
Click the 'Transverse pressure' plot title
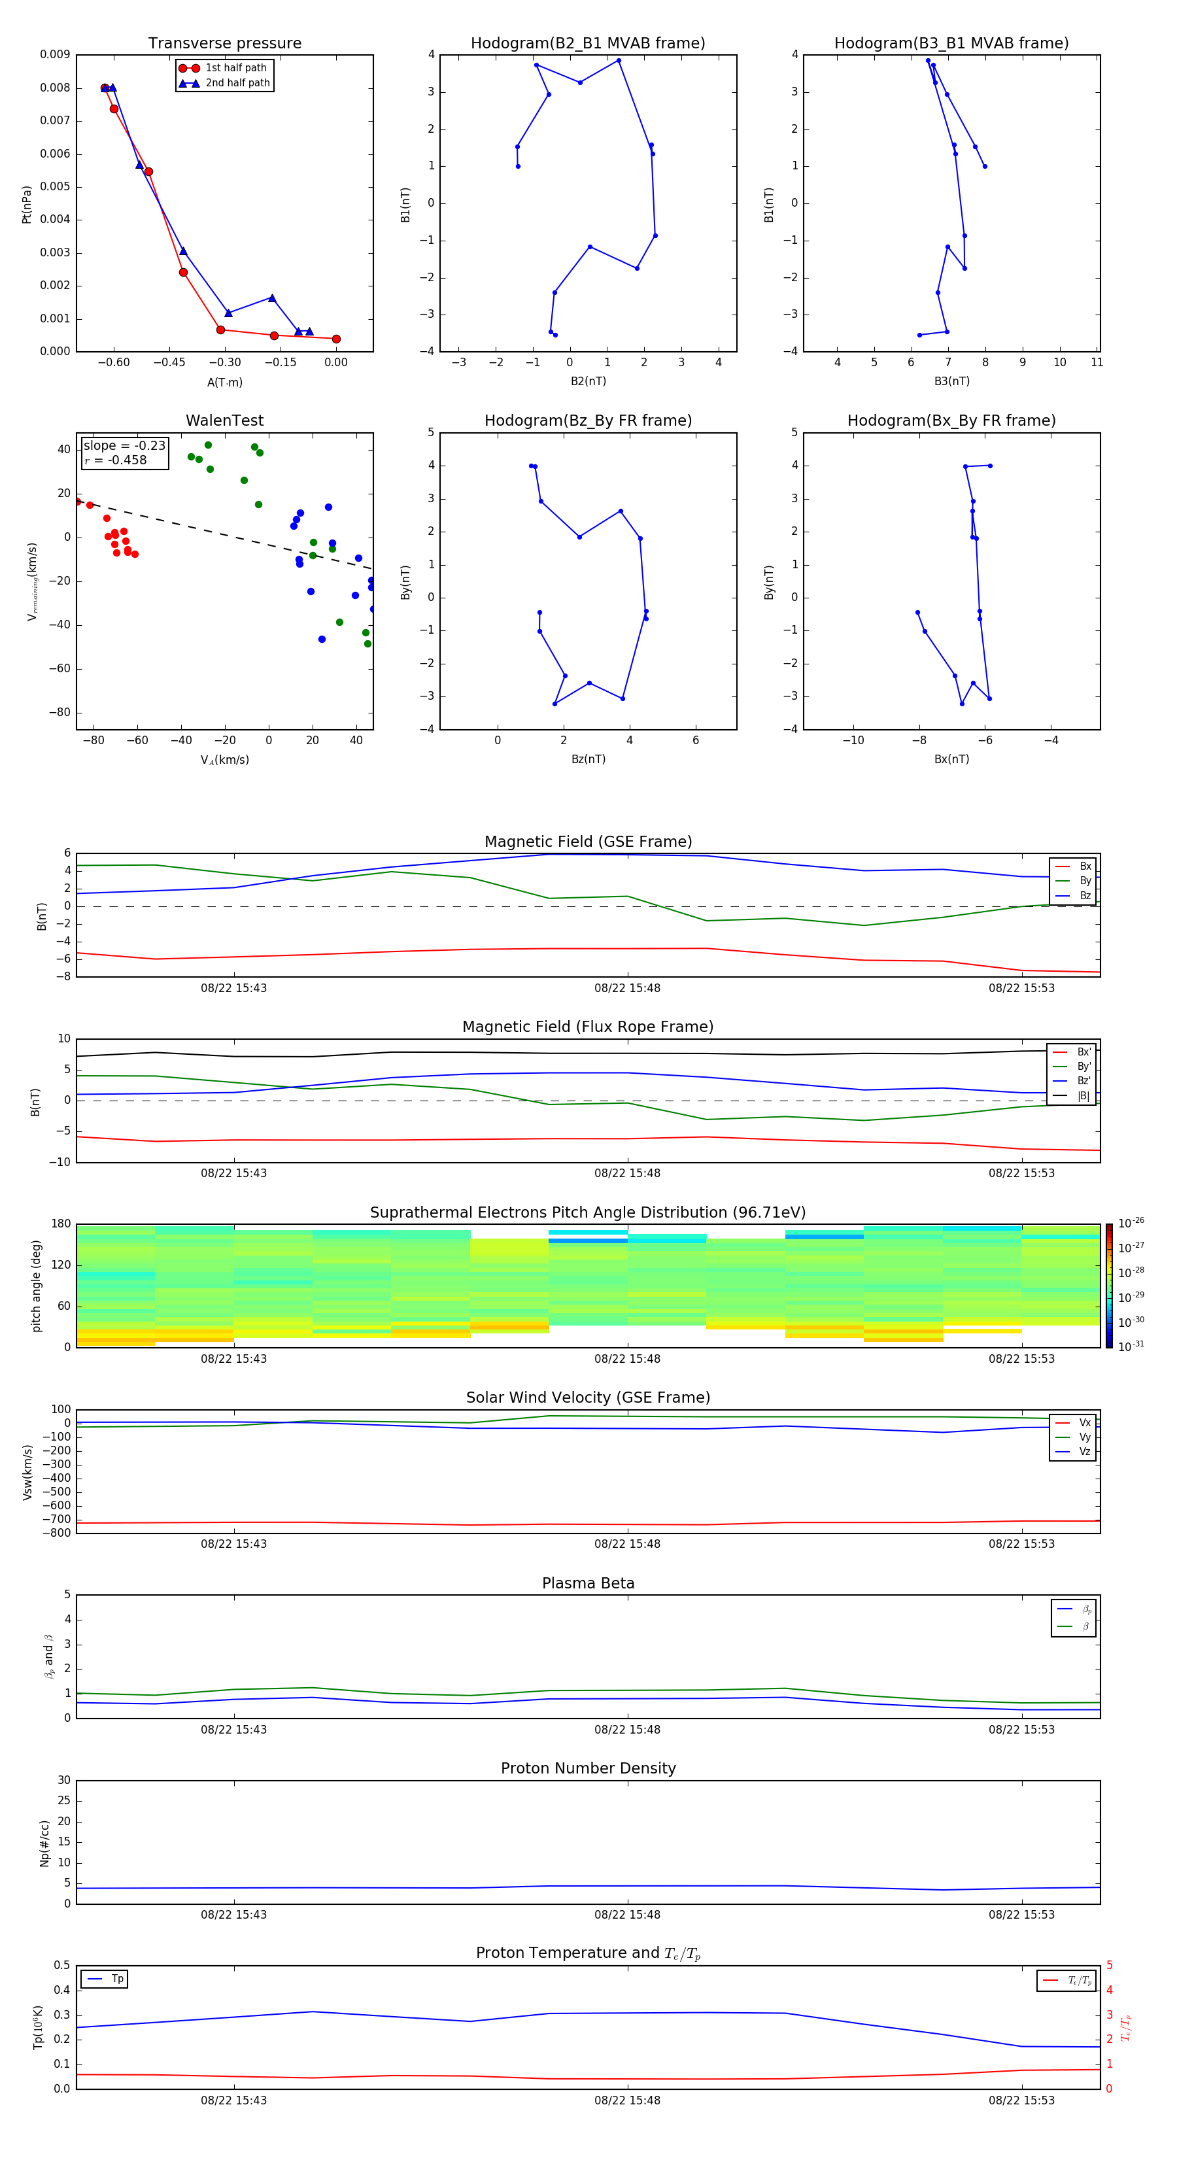(224, 44)
